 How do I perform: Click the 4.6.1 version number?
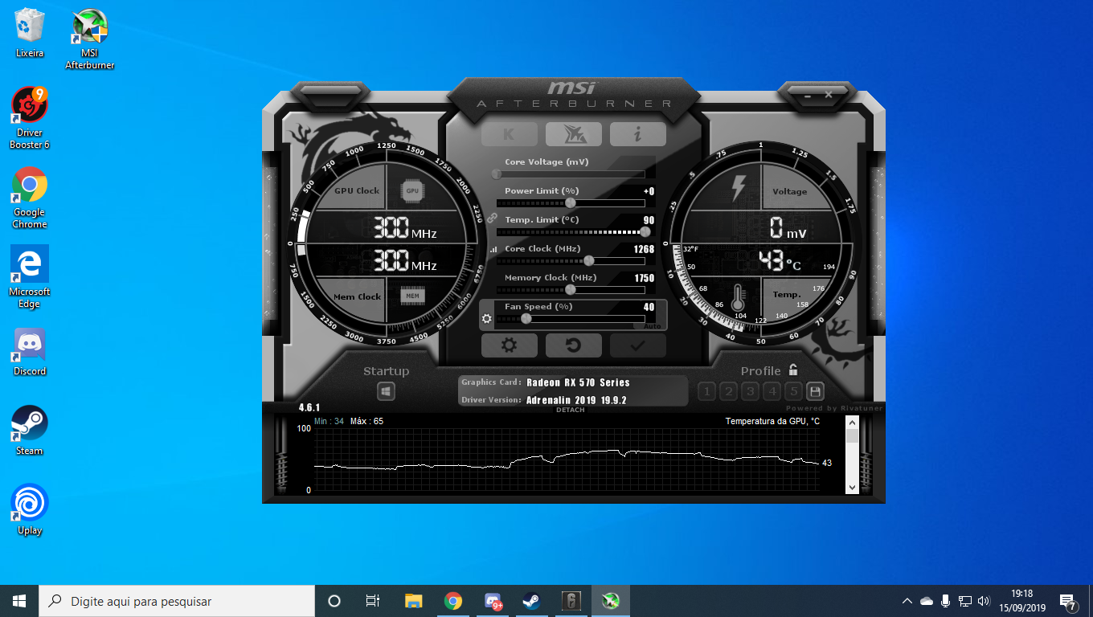(309, 407)
